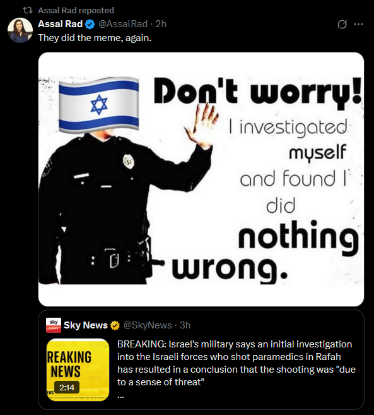Play the Breaking News video thumbnail
The height and width of the screenshot is (415, 374).
pyautogui.click(x=78, y=370)
